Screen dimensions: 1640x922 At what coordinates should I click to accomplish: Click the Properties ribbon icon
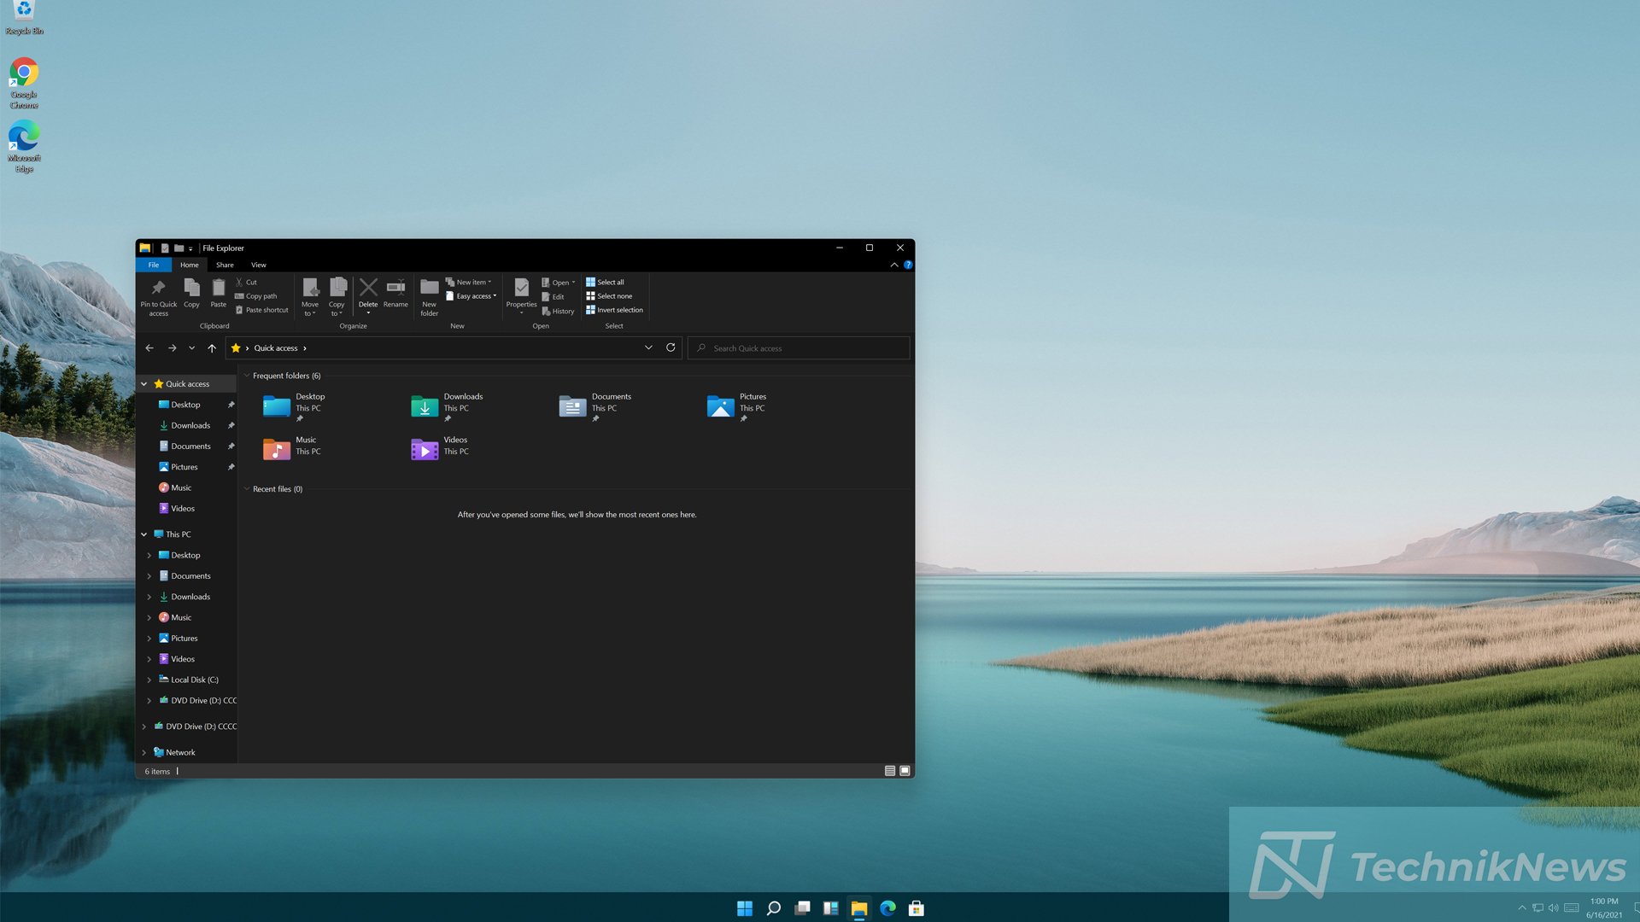(521, 287)
